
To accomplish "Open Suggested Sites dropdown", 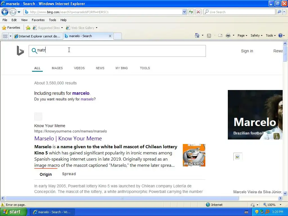I will pos(48,28).
